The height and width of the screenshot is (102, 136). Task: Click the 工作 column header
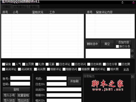coord(63,12)
